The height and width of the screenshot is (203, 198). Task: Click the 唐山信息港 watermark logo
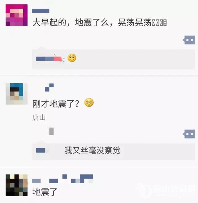(x=165, y=190)
